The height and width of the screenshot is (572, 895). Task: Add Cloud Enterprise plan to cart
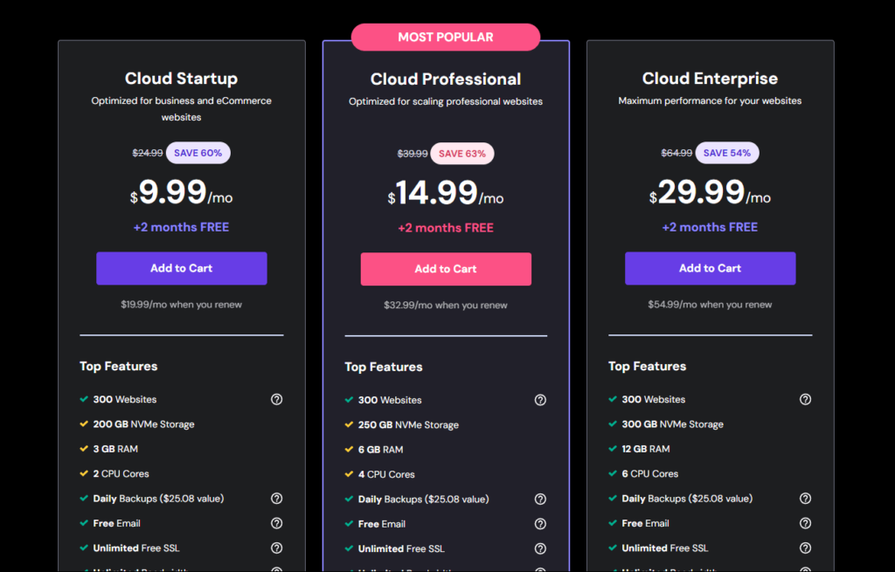point(710,268)
